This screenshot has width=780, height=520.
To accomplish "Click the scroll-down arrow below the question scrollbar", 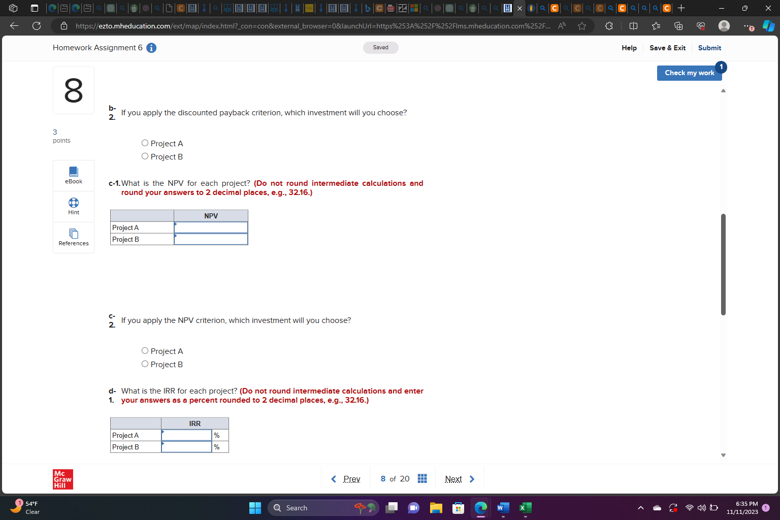I will click(x=723, y=455).
